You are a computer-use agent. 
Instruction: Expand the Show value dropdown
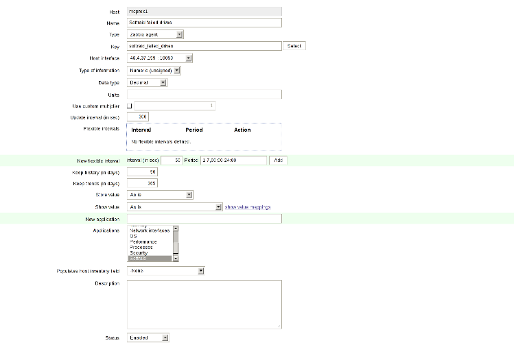click(x=175, y=206)
